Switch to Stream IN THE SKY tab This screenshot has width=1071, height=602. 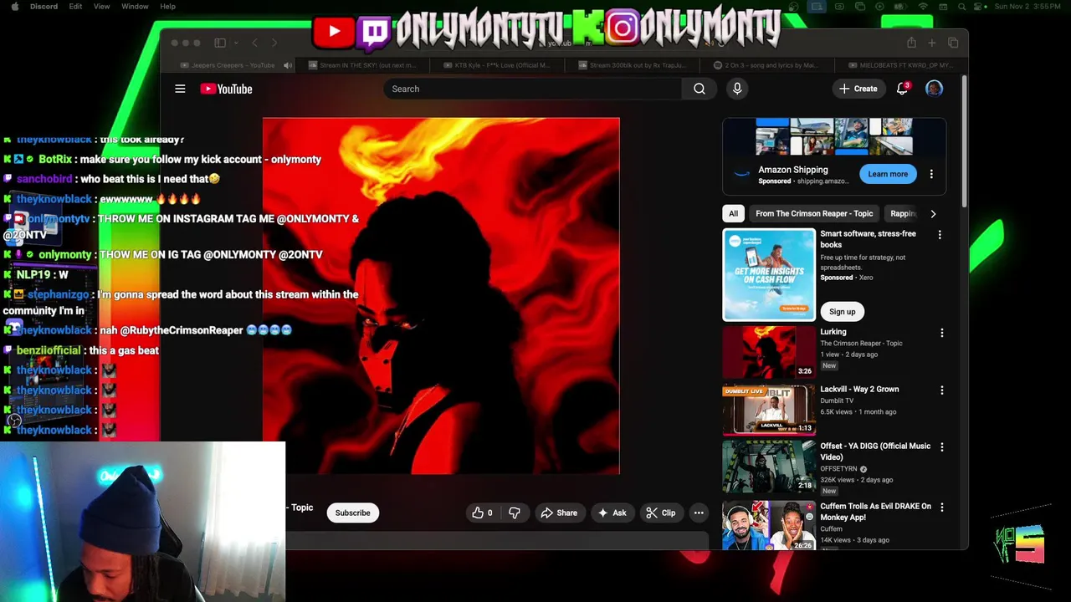click(x=362, y=65)
